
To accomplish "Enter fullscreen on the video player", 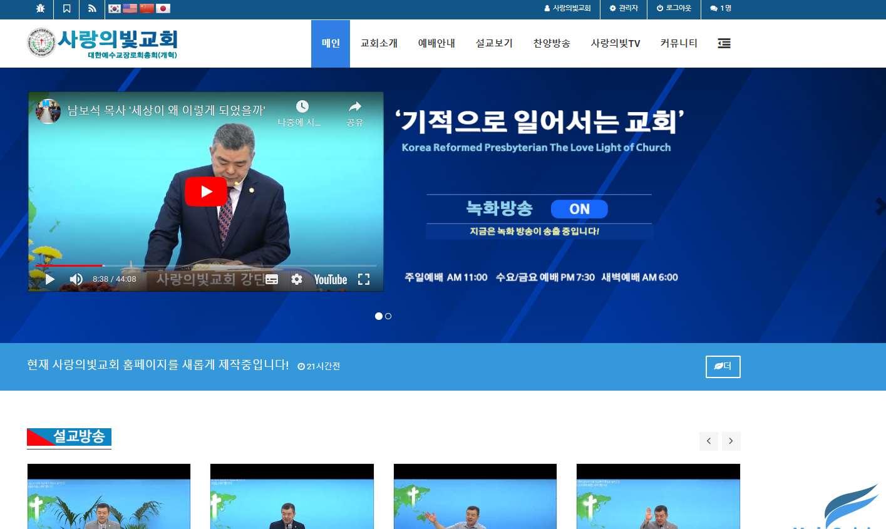I will [x=364, y=279].
